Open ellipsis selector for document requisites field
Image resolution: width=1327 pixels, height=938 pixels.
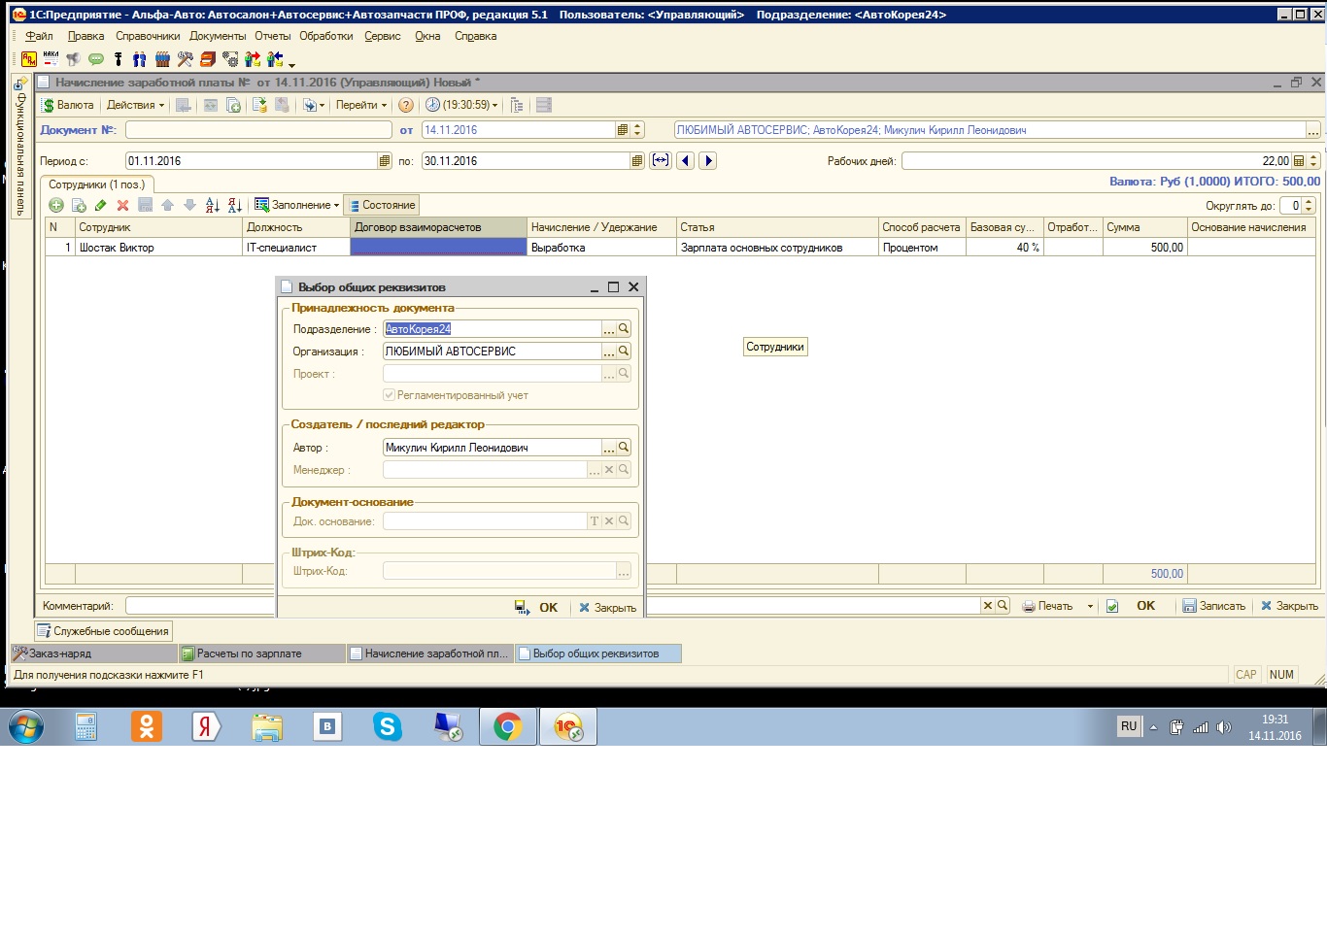click(1312, 130)
